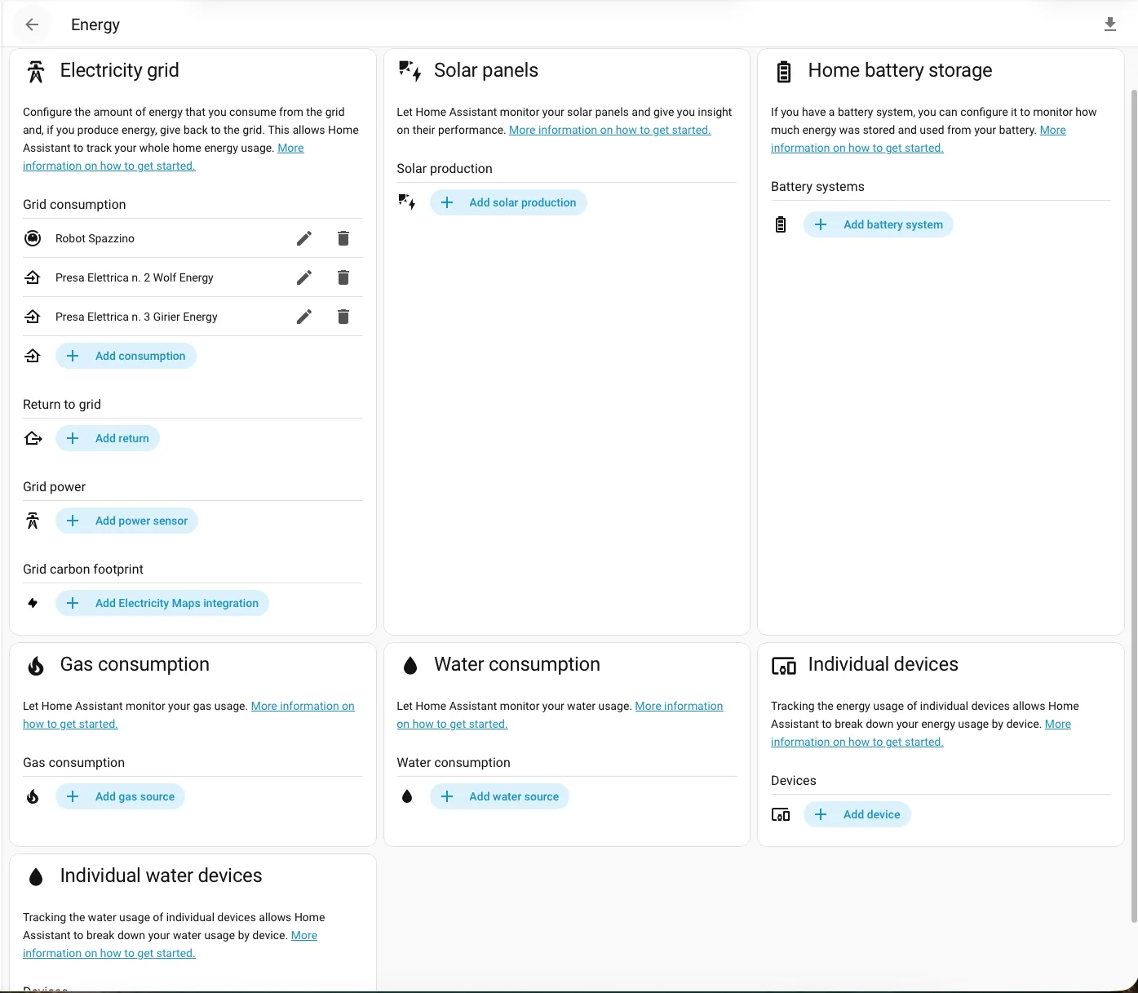This screenshot has width=1138, height=993.
Task: Click Add consumption button
Action: point(126,356)
